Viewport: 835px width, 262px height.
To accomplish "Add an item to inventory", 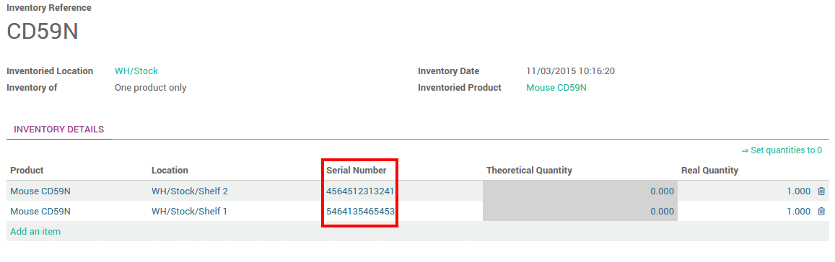I will 35,231.
